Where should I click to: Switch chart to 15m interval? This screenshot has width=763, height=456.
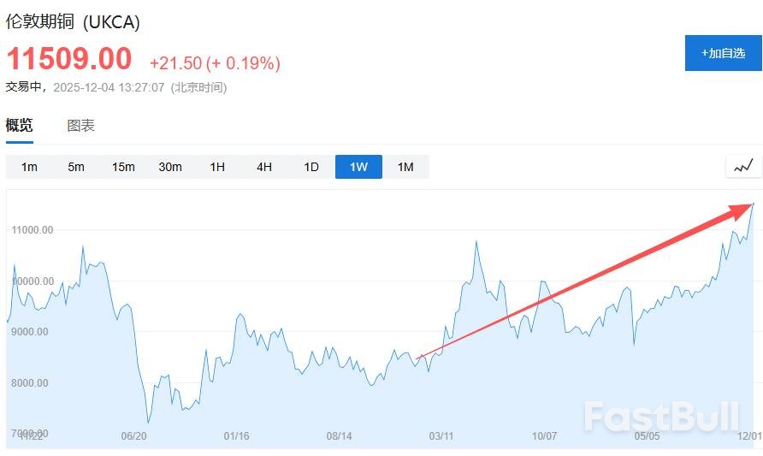click(123, 167)
